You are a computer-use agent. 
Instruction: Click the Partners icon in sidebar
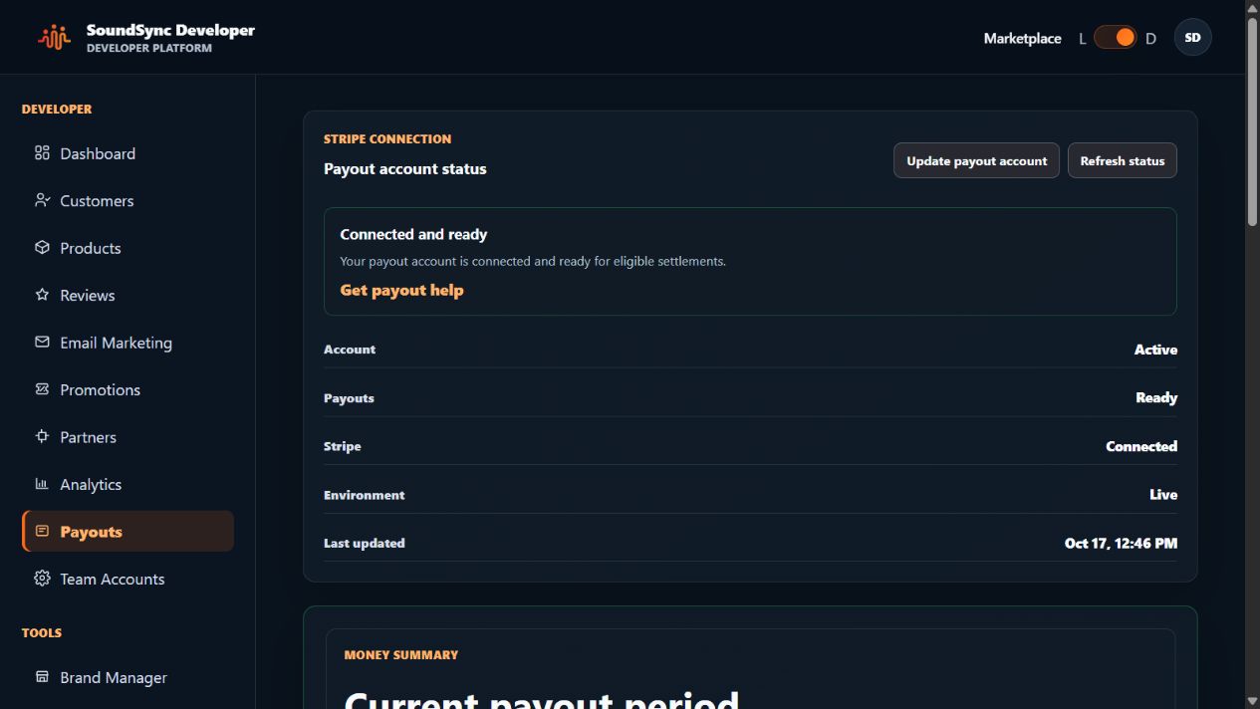(x=42, y=437)
